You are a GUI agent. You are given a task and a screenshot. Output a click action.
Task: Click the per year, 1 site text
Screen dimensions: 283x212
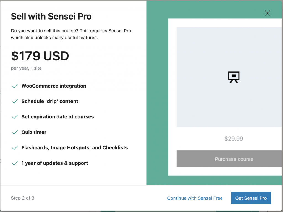pos(26,68)
